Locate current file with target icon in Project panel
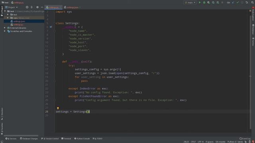This screenshot has width=255, height=143. tap(27, 7)
